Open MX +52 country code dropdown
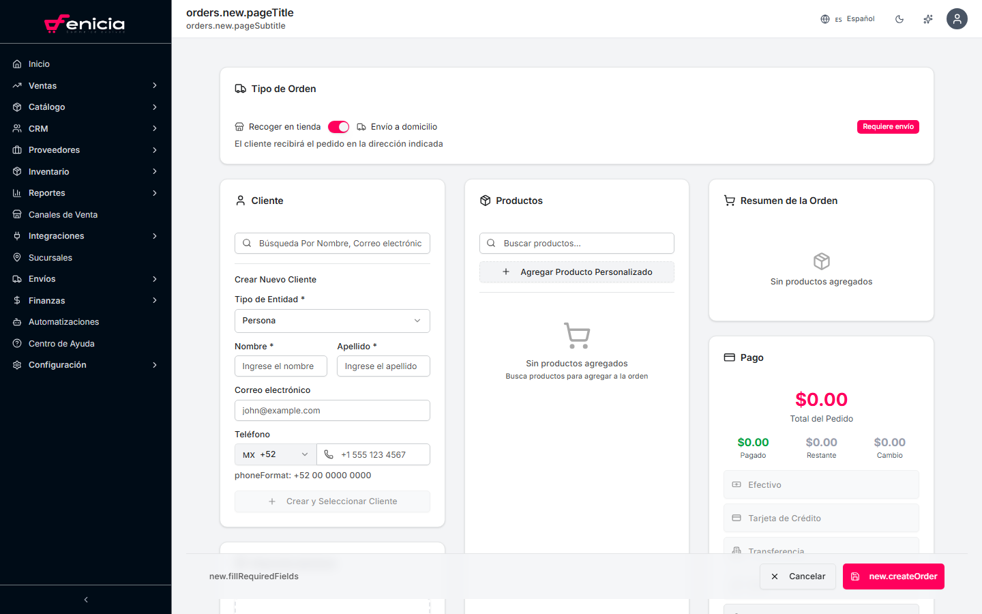982x614 pixels. 275,454
